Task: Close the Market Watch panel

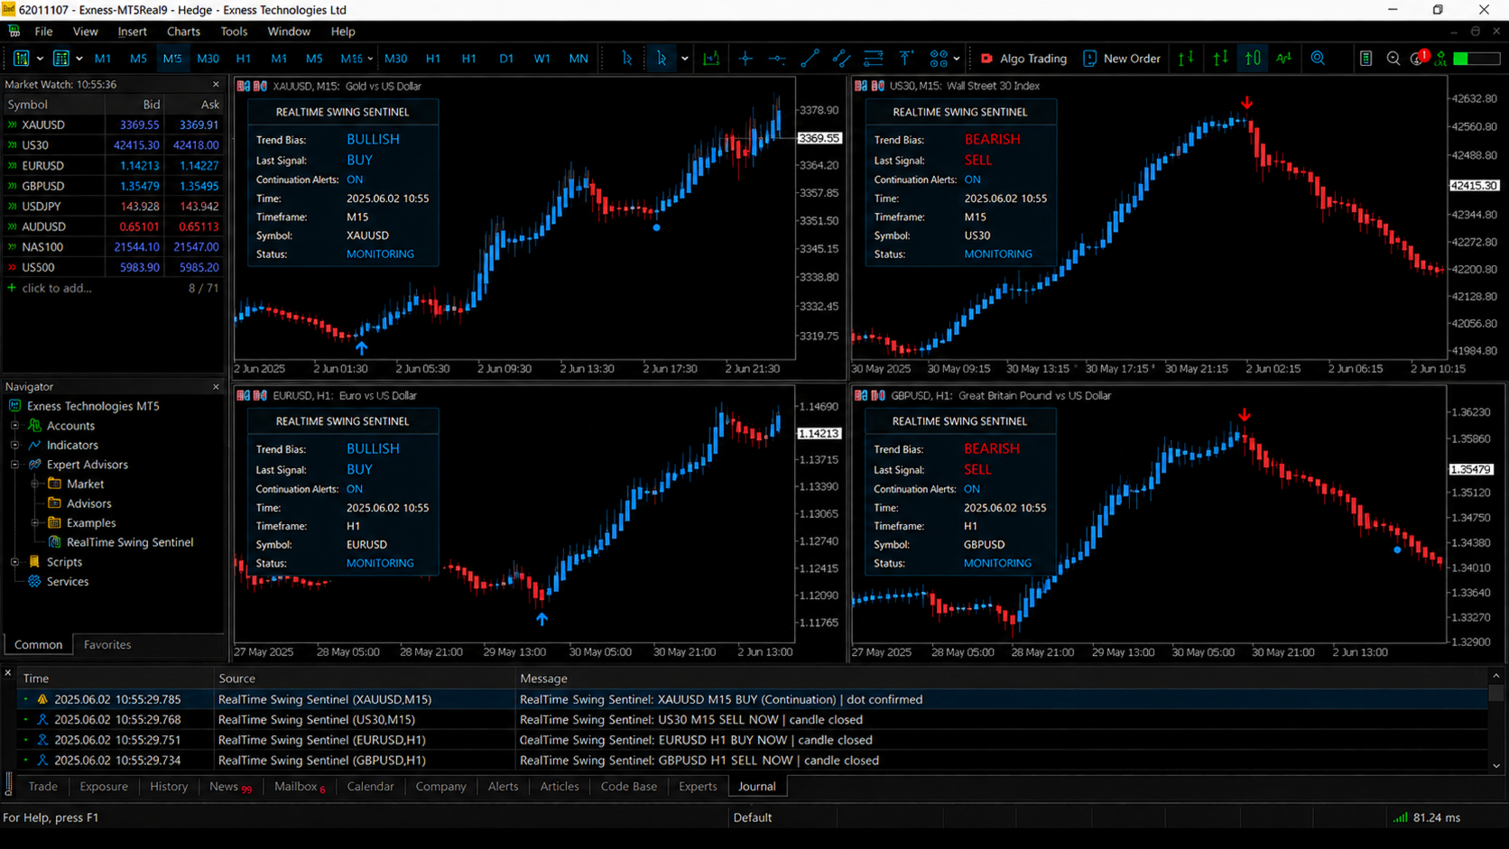Action: 216,84
